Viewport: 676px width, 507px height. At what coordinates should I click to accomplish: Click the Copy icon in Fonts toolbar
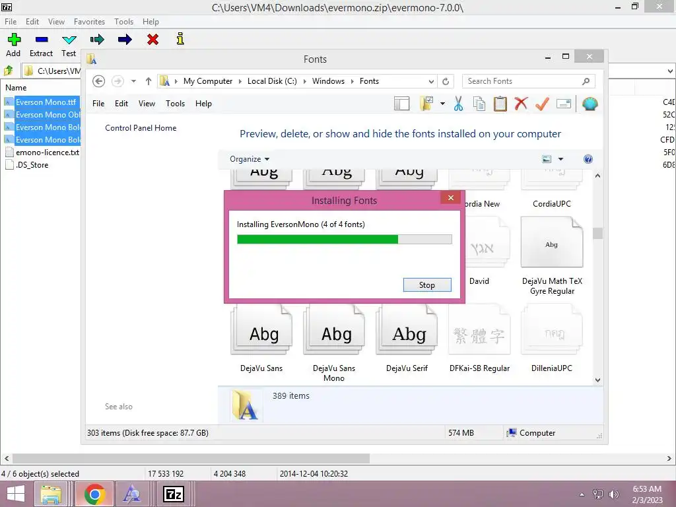click(479, 104)
